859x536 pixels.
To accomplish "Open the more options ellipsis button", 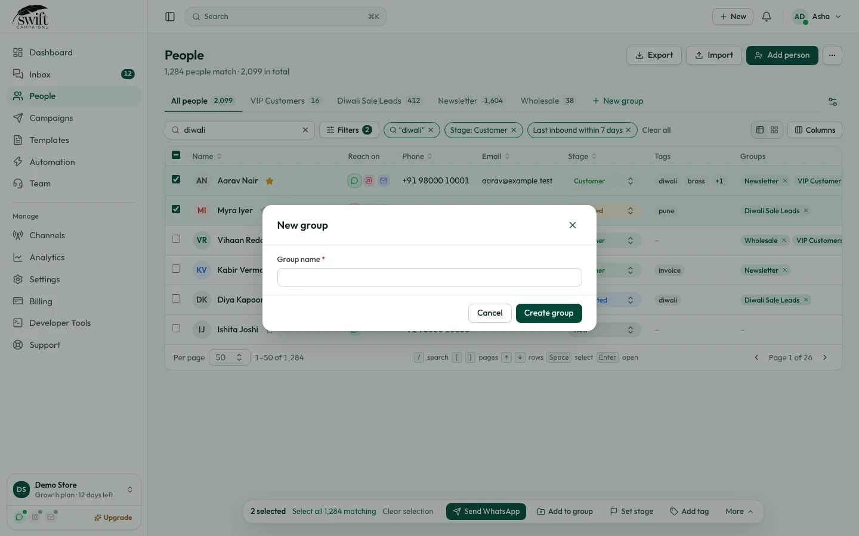I will click(832, 55).
